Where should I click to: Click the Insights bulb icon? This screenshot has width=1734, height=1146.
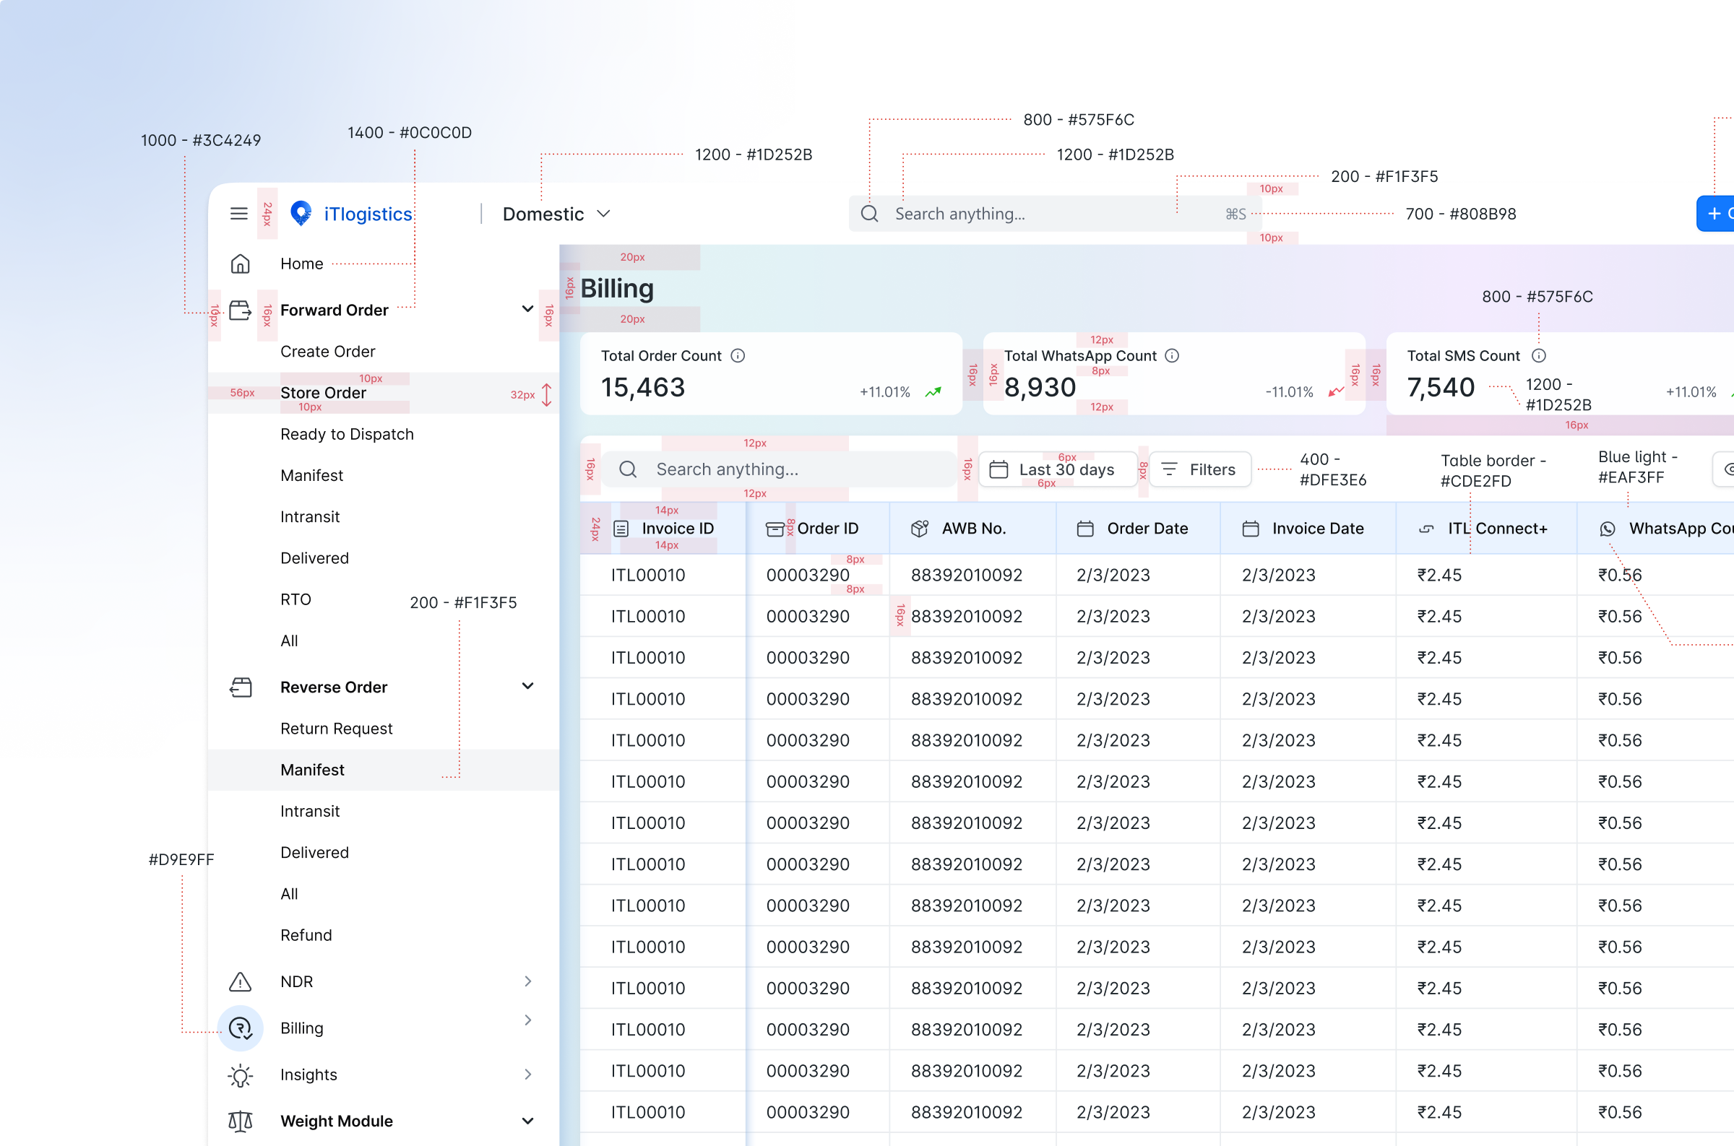[240, 1075]
